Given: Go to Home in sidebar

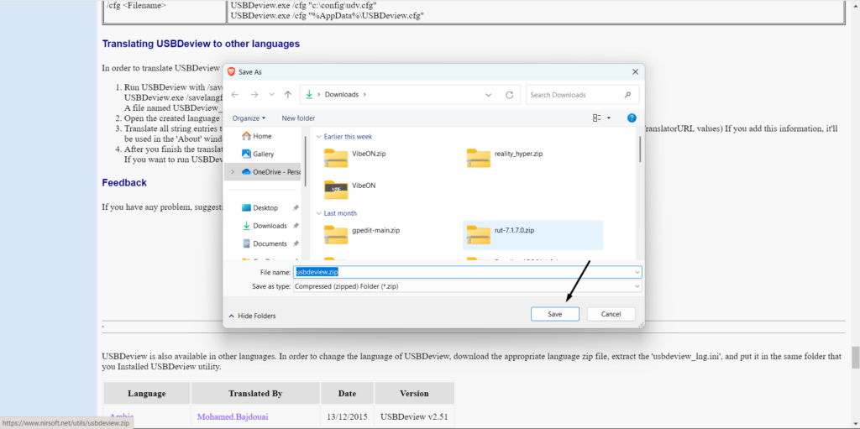Looking at the screenshot, I should coord(261,136).
